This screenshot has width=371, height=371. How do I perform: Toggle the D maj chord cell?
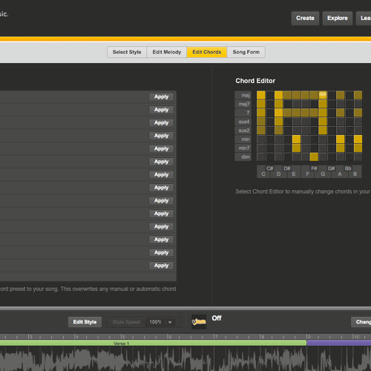point(278,95)
